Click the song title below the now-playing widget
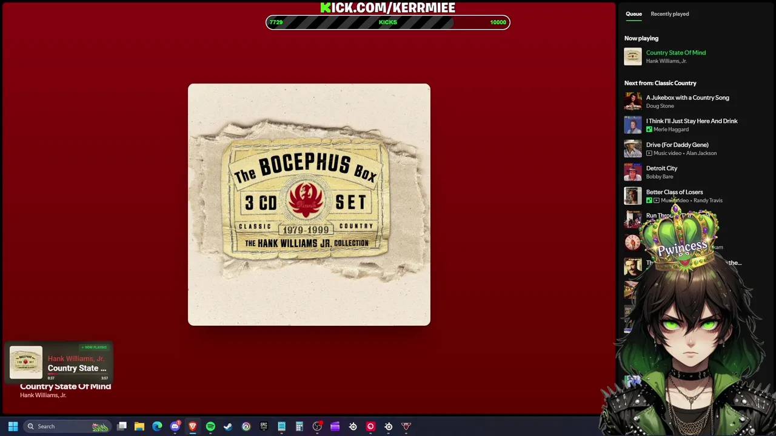 point(65,386)
